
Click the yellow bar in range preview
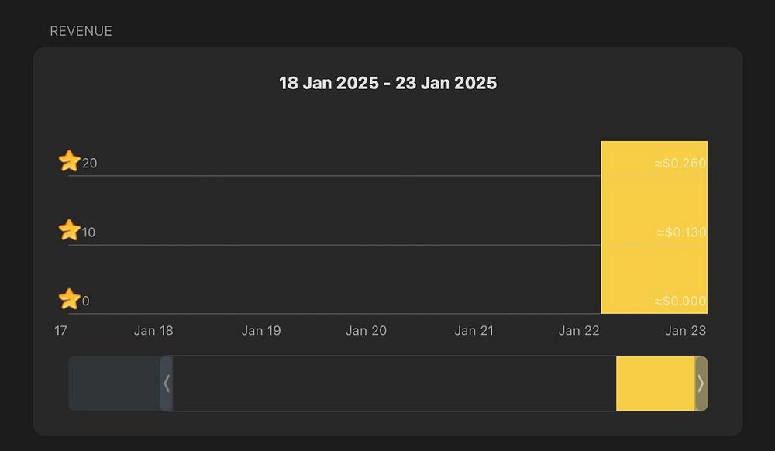point(656,384)
